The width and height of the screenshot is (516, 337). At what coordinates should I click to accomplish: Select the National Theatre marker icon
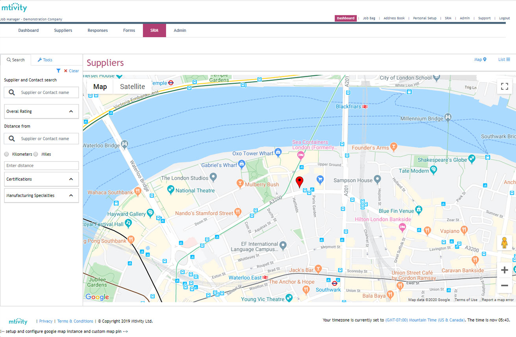coord(170,190)
